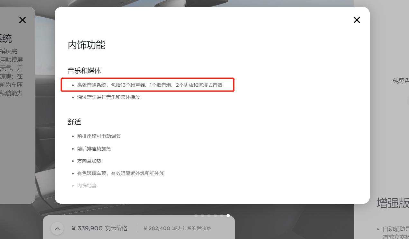Select the last carousel indicator dot
This screenshot has height=239, width=409.
coord(228,216)
